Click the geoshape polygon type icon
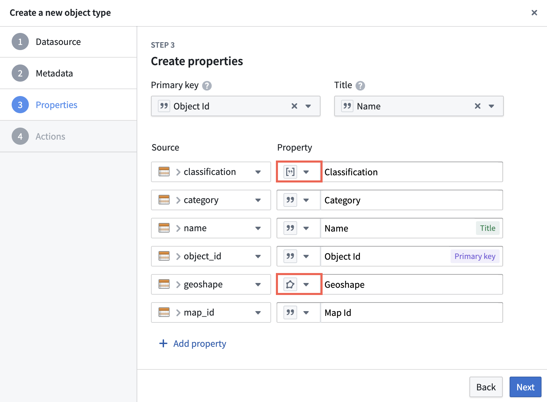The height and width of the screenshot is (402, 547). 290,284
